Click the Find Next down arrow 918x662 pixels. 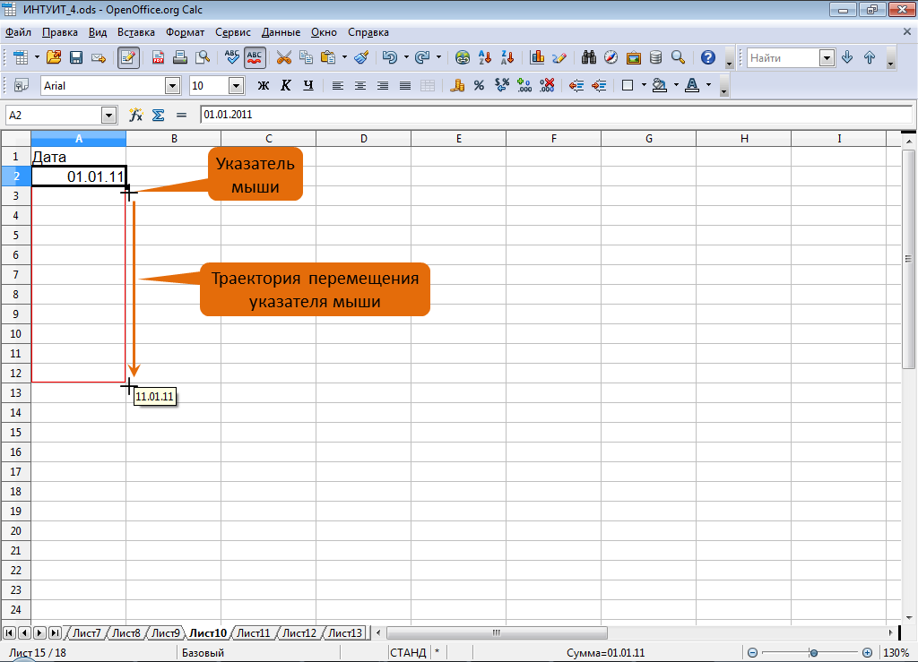[x=847, y=57]
